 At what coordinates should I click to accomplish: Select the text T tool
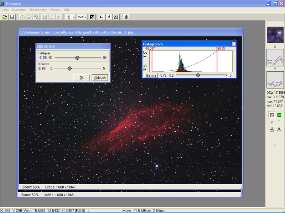279,122
